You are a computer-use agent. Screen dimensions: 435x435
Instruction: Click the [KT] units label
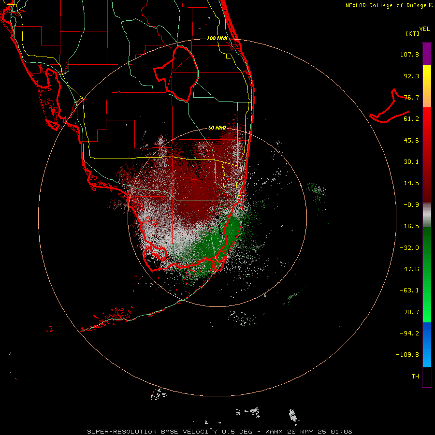tap(413, 33)
